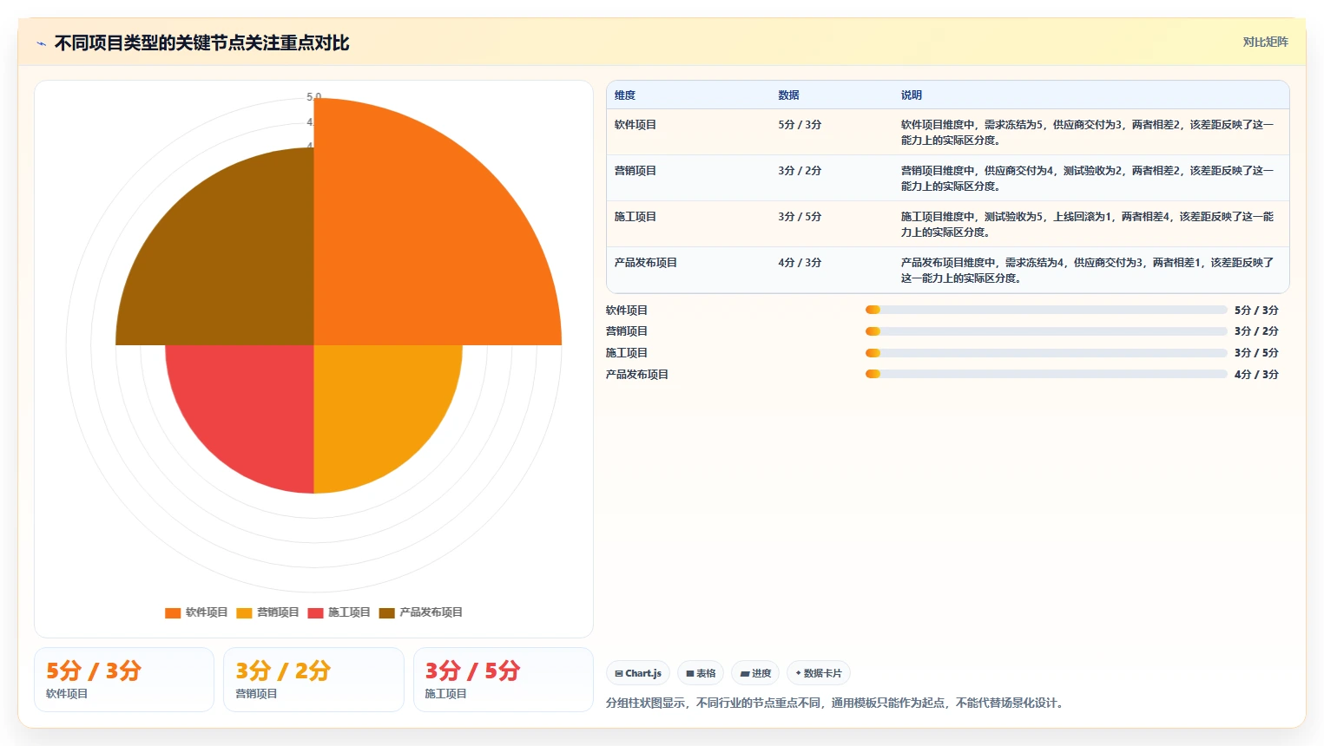The width and height of the screenshot is (1324, 746).
Task: Click the footer note starting 分组柱状图显示
Action: [x=835, y=703]
